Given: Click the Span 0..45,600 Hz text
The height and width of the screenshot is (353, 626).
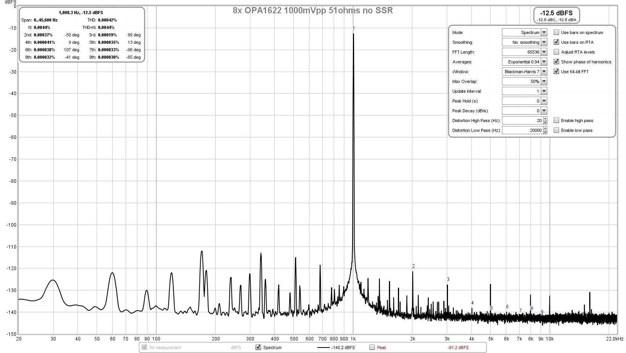Looking at the screenshot, I should tap(39, 20).
